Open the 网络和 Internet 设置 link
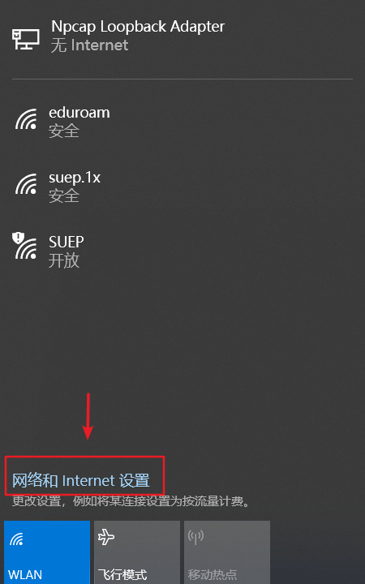 81,480
